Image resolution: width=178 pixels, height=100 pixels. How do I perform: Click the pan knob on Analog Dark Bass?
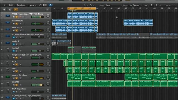[x=48, y=77]
